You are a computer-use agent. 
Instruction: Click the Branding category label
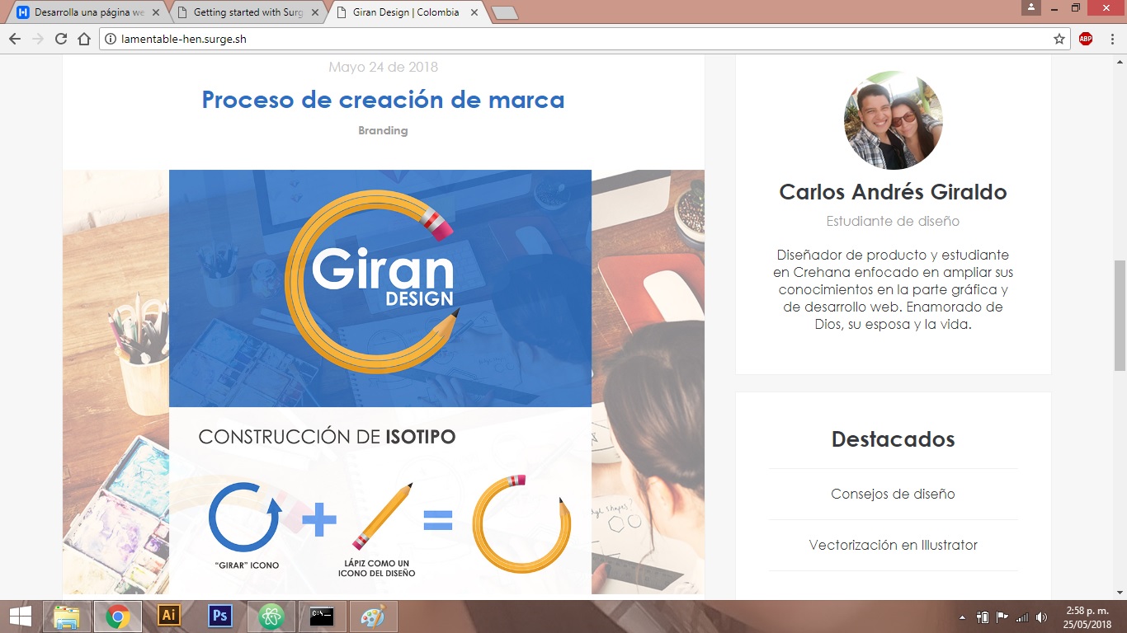(383, 130)
